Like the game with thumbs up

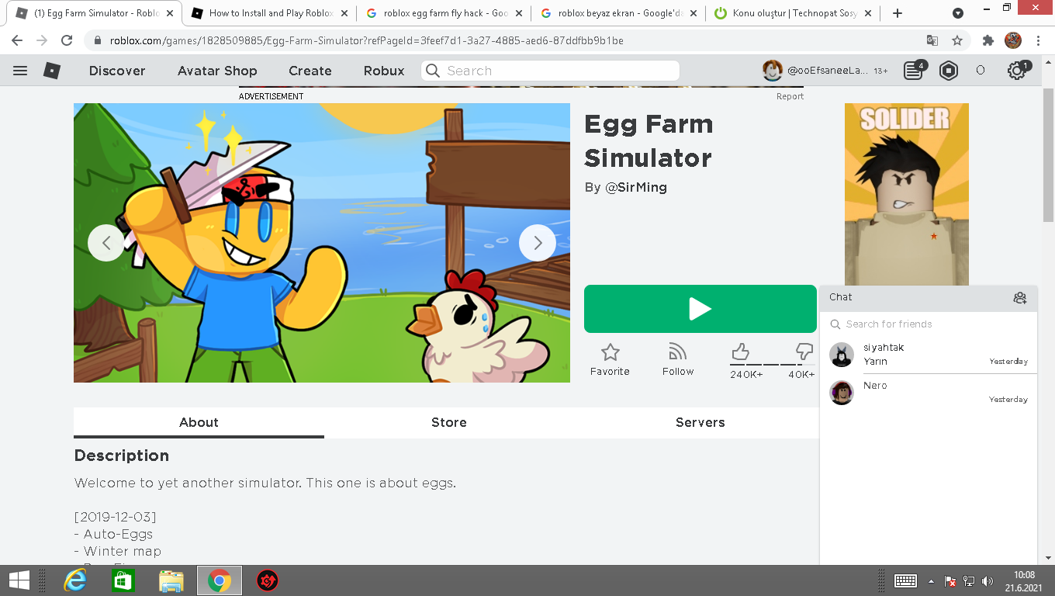coord(741,352)
